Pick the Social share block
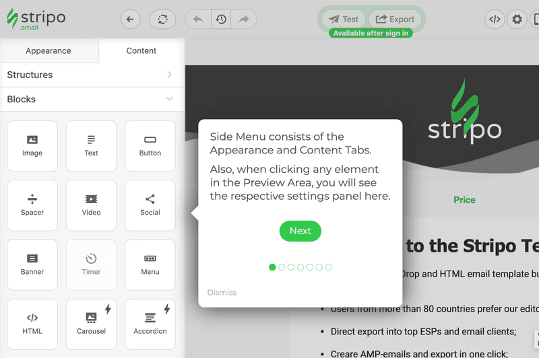Viewport: 539px width, 358px height. point(150,205)
